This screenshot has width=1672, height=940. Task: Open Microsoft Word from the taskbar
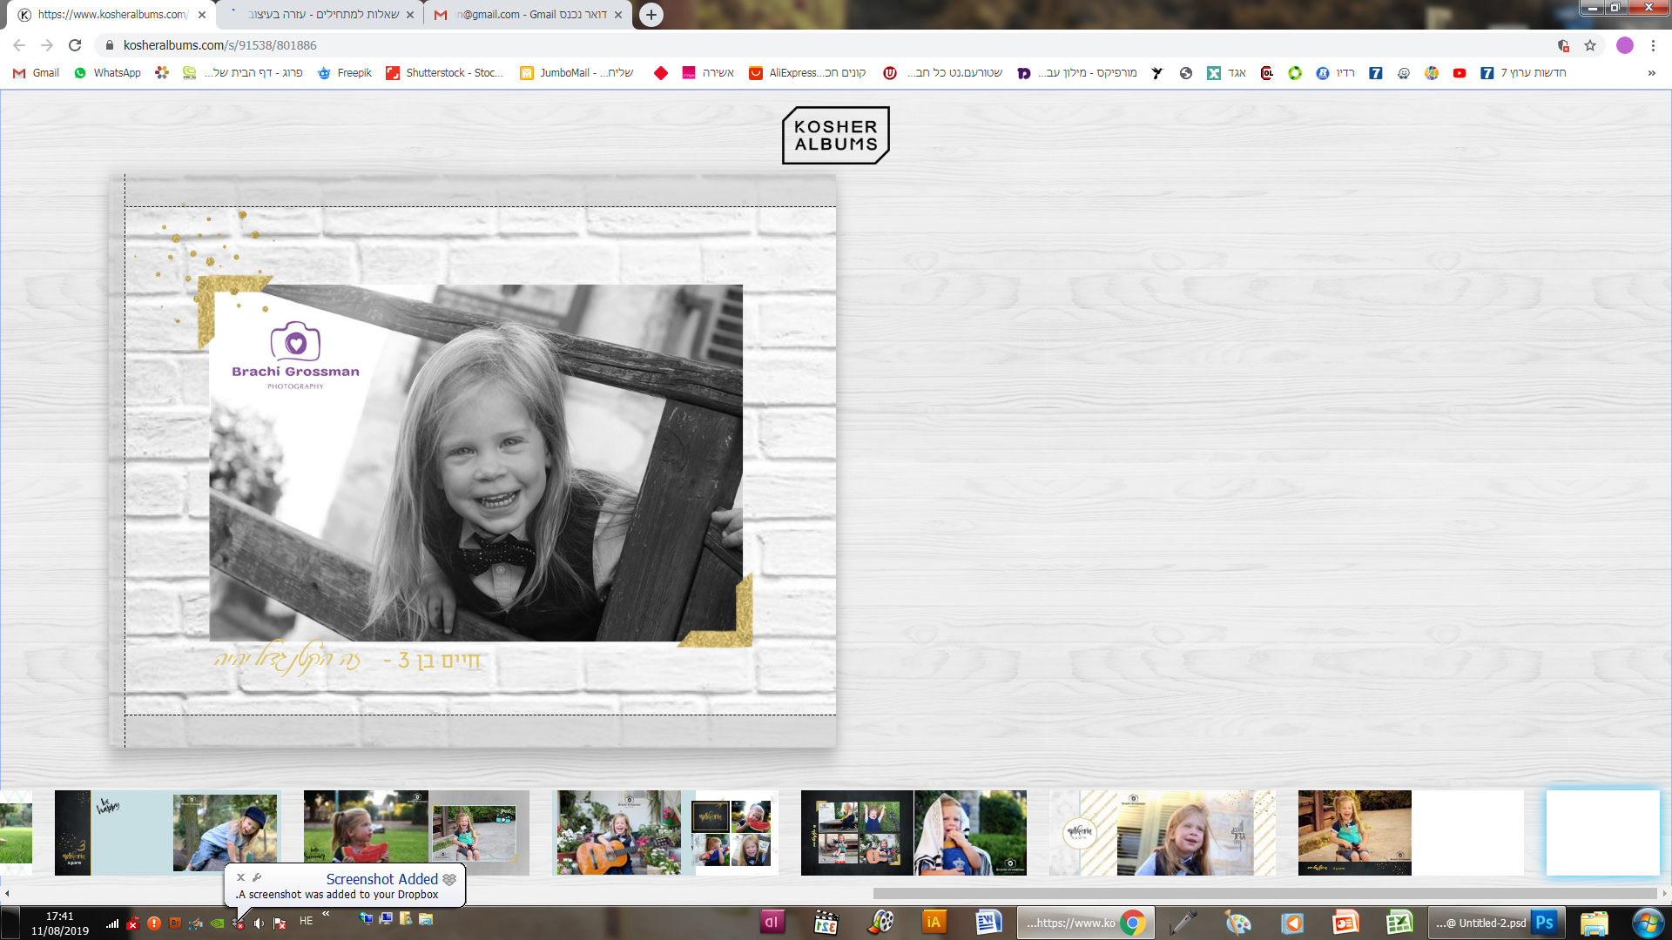pyautogui.click(x=988, y=923)
